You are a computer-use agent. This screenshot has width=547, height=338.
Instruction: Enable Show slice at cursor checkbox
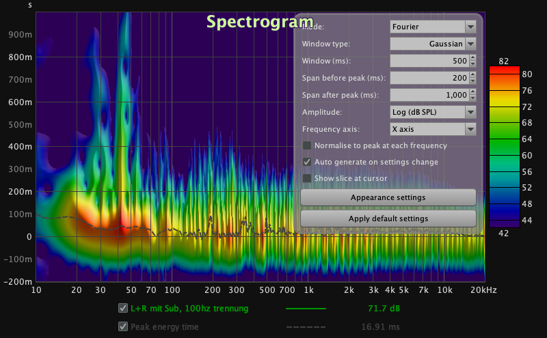pyautogui.click(x=307, y=178)
